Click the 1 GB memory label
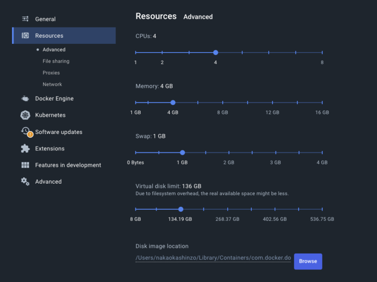Screen dimensions: 377x282 (x=136, y=112)
